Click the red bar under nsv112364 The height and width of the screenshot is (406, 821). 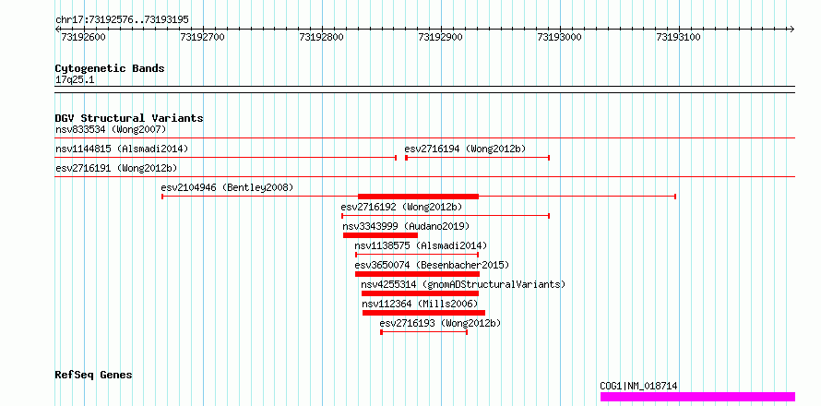[x=423, y=313]
